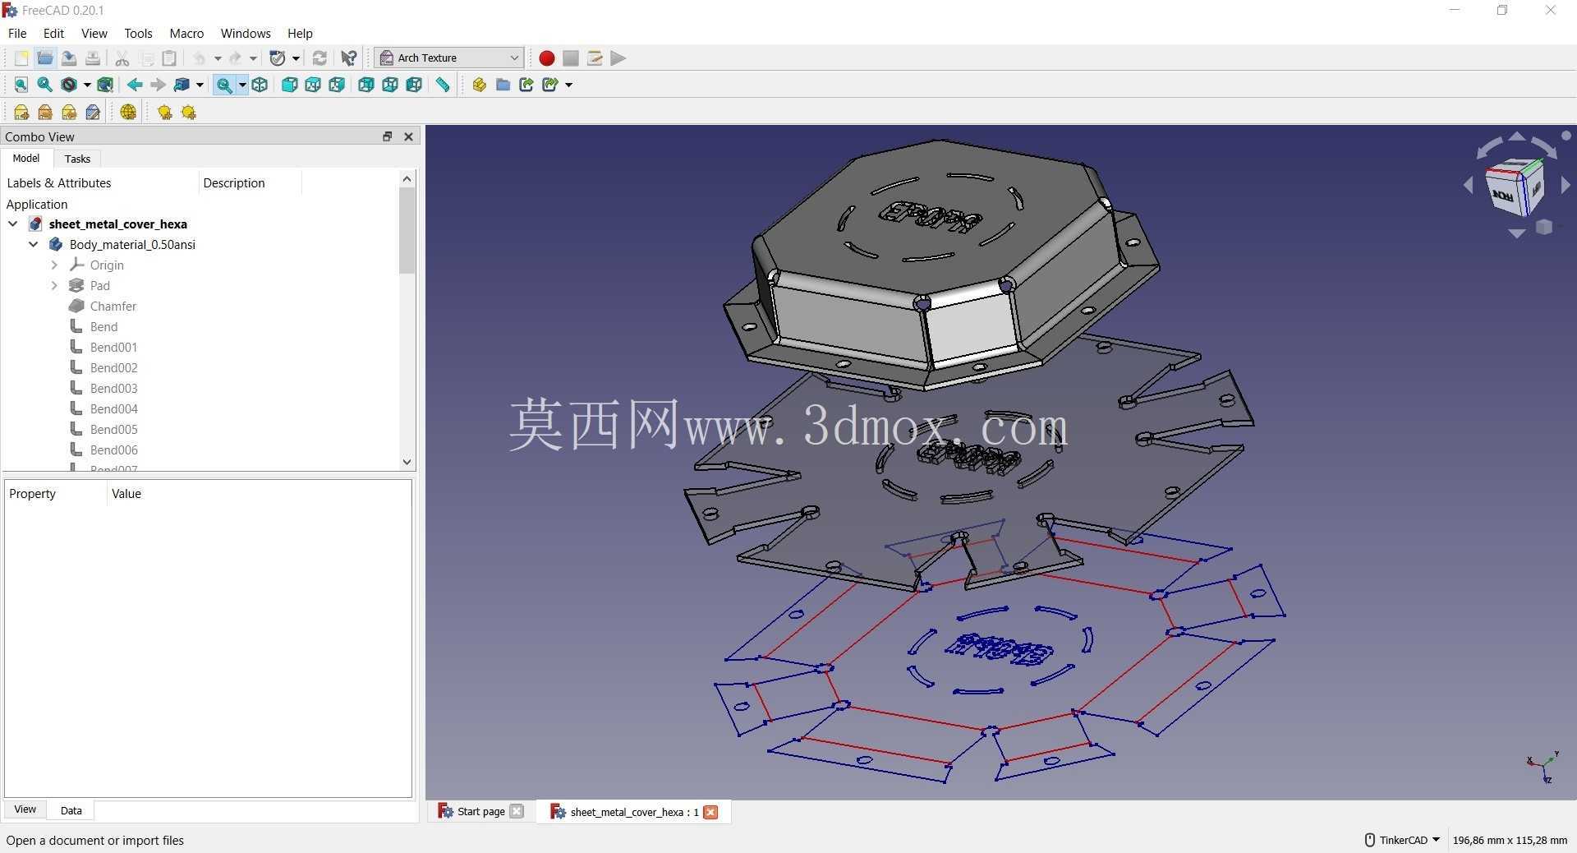Switch to the Data property tab
The height and width of the screenshot is (853, 1577).
pos(71,810)
